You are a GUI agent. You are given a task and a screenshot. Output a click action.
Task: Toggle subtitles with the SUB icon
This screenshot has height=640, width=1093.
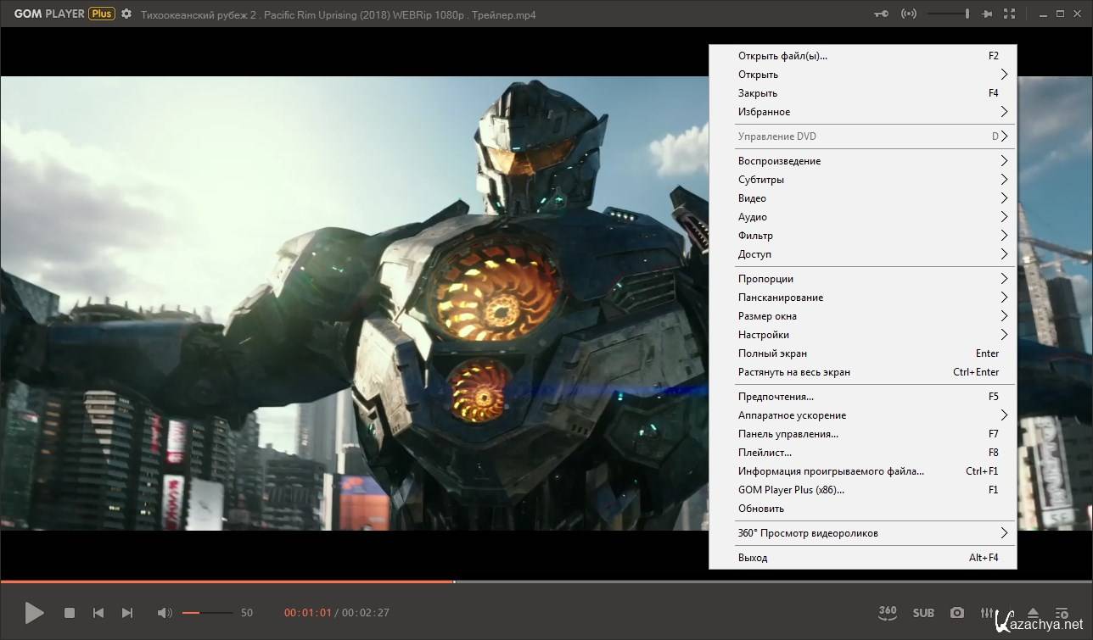click(x=923, y=613)
